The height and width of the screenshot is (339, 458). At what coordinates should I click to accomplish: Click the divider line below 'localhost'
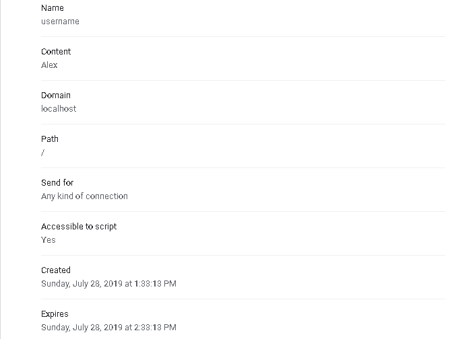pyautogui.click(x=243, y=124)
